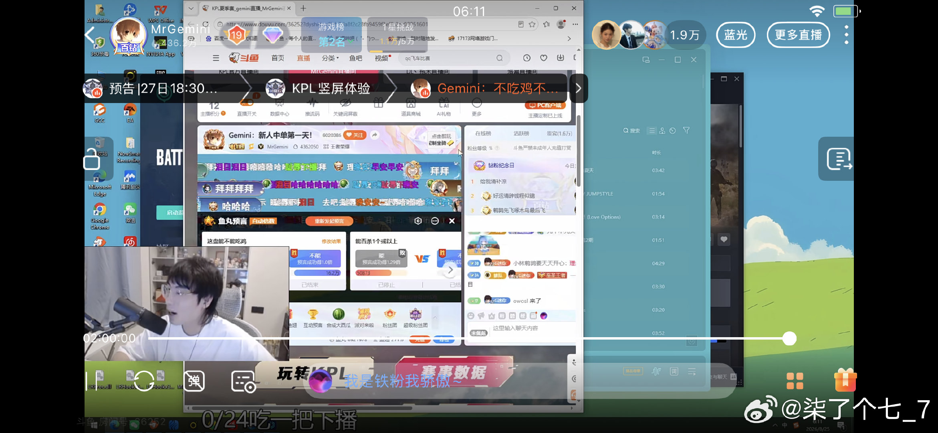
Task: Share the room with arrow icon
Action: (374, 135)
